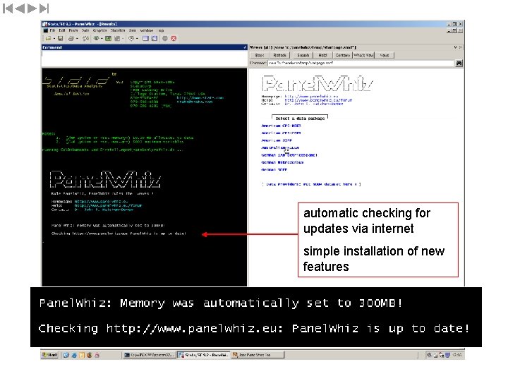Open the Window menu
508x381 pixels.
click(x=147, y=30)
